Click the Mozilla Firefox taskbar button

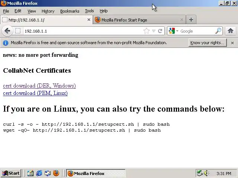[96, 173]
